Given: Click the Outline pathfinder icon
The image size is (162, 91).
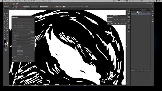Looking at the screenshot, I should pos(122,24).
